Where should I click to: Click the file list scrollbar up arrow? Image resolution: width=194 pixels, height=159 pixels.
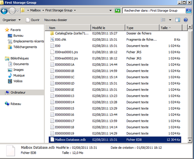point(190,27)
